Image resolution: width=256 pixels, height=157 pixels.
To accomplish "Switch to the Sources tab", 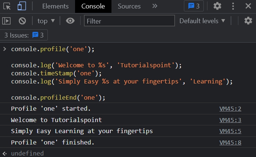I will tap(129, 6).
